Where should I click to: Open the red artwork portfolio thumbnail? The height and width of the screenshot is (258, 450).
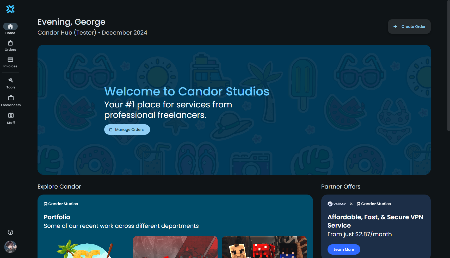click(x=175, y=247)
